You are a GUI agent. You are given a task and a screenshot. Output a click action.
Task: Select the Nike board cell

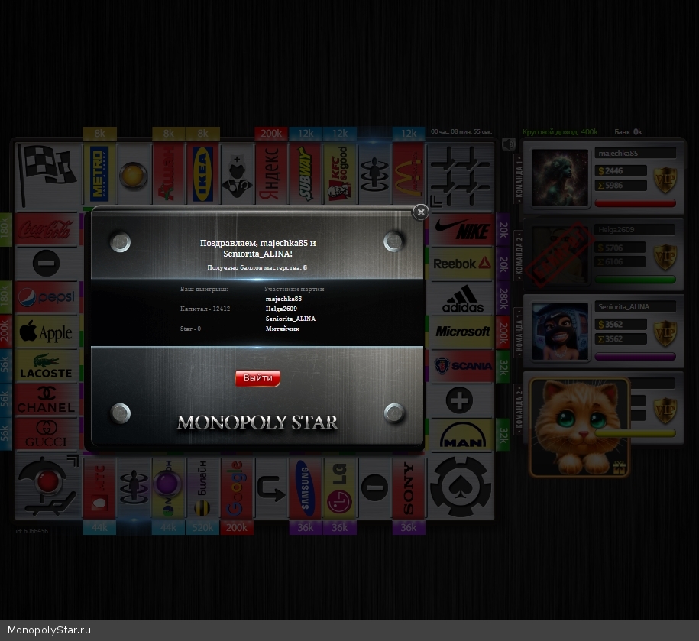461,229
